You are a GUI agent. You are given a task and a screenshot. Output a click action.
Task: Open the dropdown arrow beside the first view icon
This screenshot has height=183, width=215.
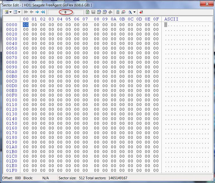pos(10,12)
